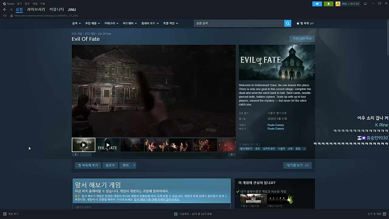Open the Route Games publisher link
389x219 pixels.
tap(276, 129)
